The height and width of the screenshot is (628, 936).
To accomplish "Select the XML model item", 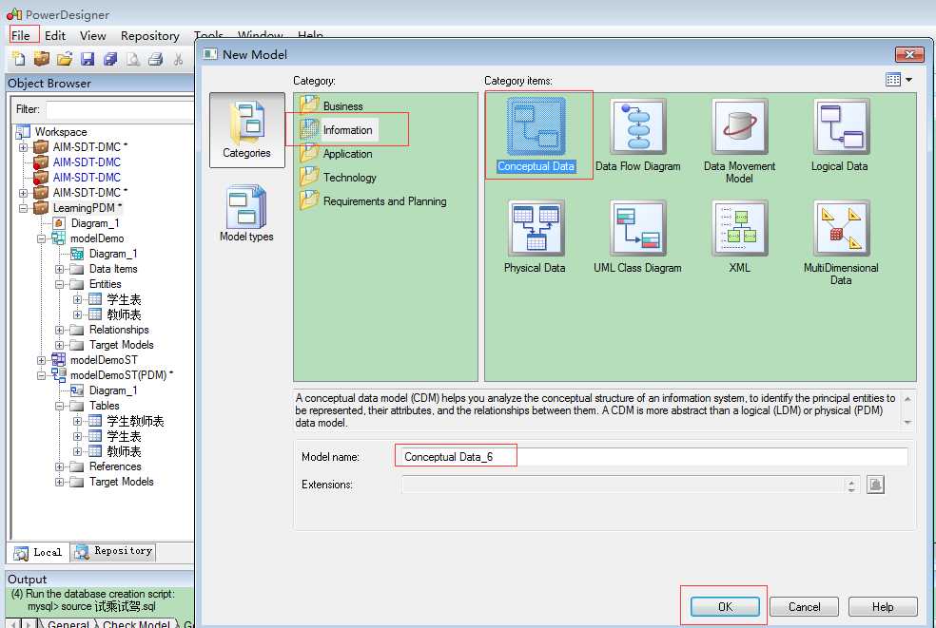I will point(739,238).
